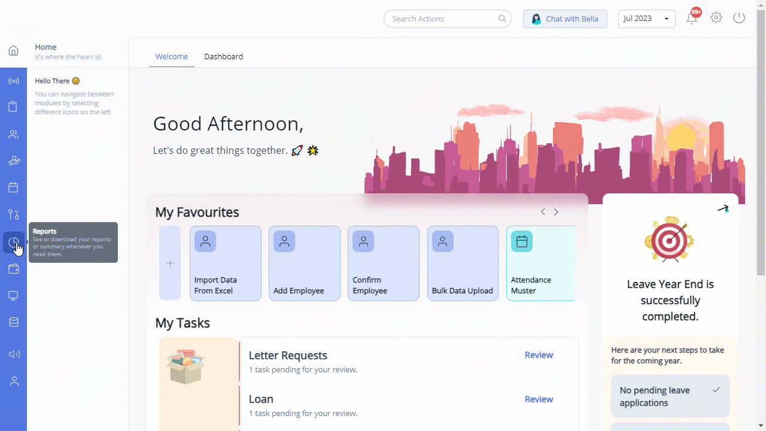Click the power logout icon

coord(739,18)
